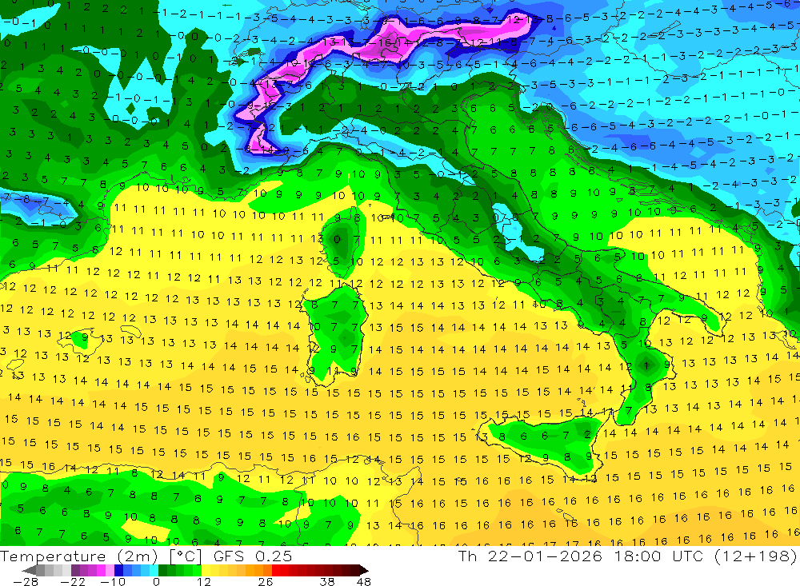Click the dark purple segment at -22 on color bar

pos(75,570)
